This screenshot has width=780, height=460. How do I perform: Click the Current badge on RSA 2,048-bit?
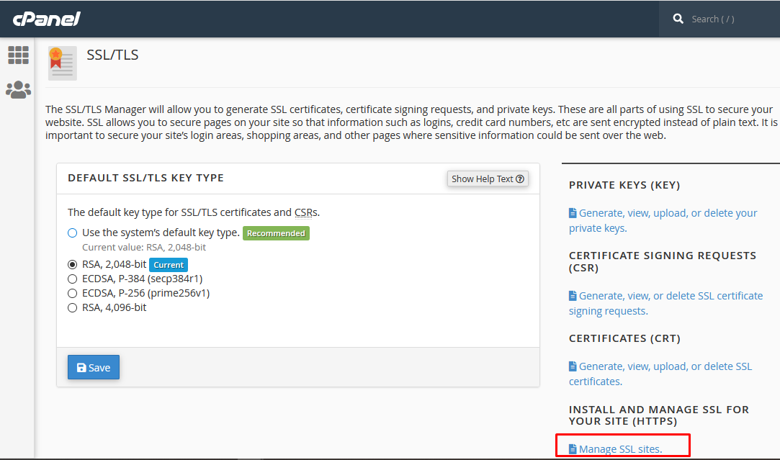tap(168, 264)
